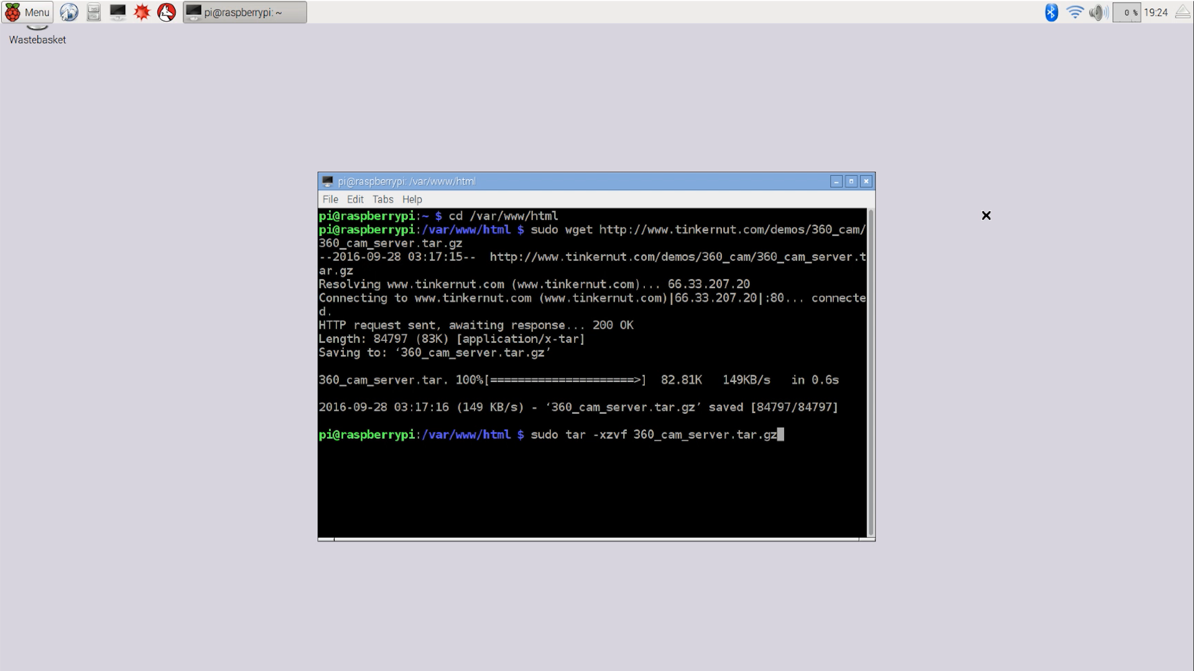Viewport: 1194px width, 671px height.
Task: Open the terminal File menu
Action: click(x=330, y=199)
